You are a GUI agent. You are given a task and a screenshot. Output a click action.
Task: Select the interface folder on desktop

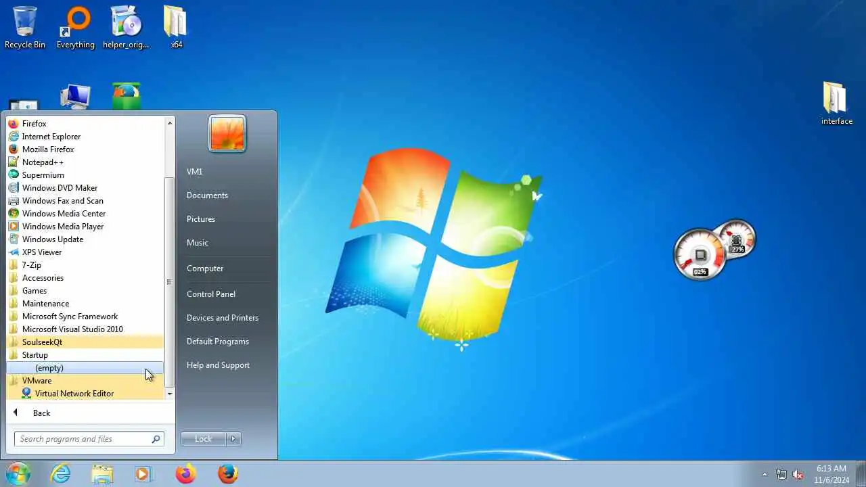coord(836,103)
